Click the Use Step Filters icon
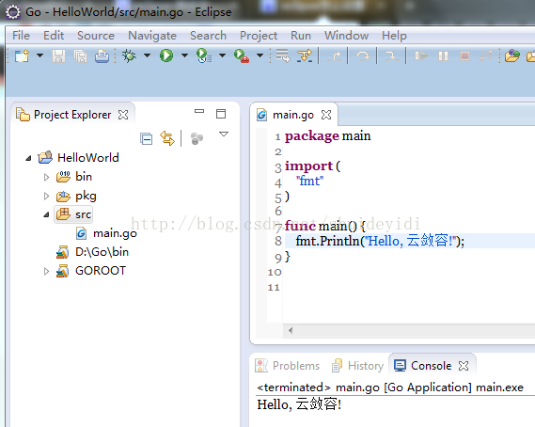 [x=283, y=55]
